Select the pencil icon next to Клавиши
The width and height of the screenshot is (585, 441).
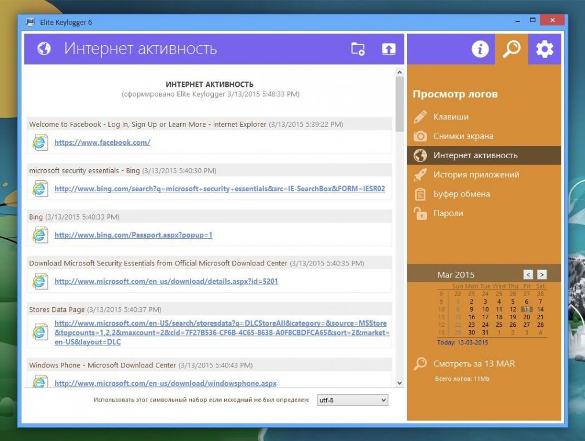click(x=420, y=117)
